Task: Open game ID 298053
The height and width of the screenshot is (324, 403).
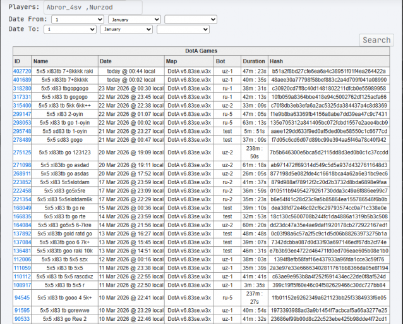Action: pos(22,123)
